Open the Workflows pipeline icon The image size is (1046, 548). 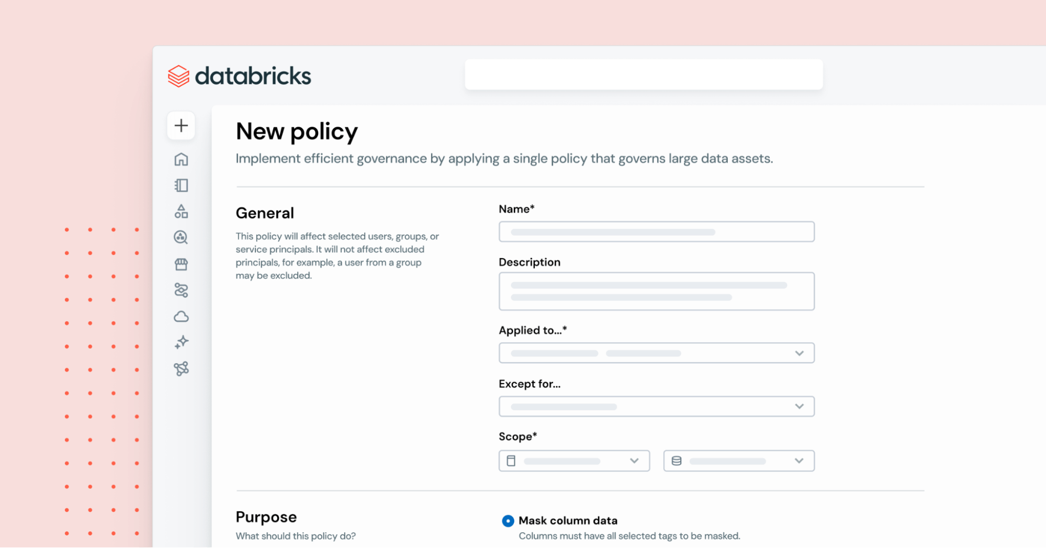pos(181,290)
